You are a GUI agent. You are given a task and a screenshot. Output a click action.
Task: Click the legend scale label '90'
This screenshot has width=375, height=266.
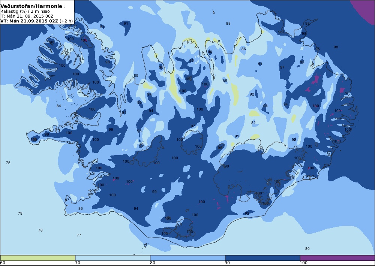[x=228, y=263]
